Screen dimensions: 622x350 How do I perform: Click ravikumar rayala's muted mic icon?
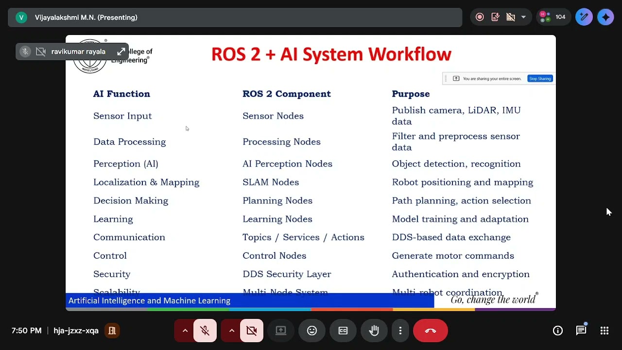coord(25,52)
